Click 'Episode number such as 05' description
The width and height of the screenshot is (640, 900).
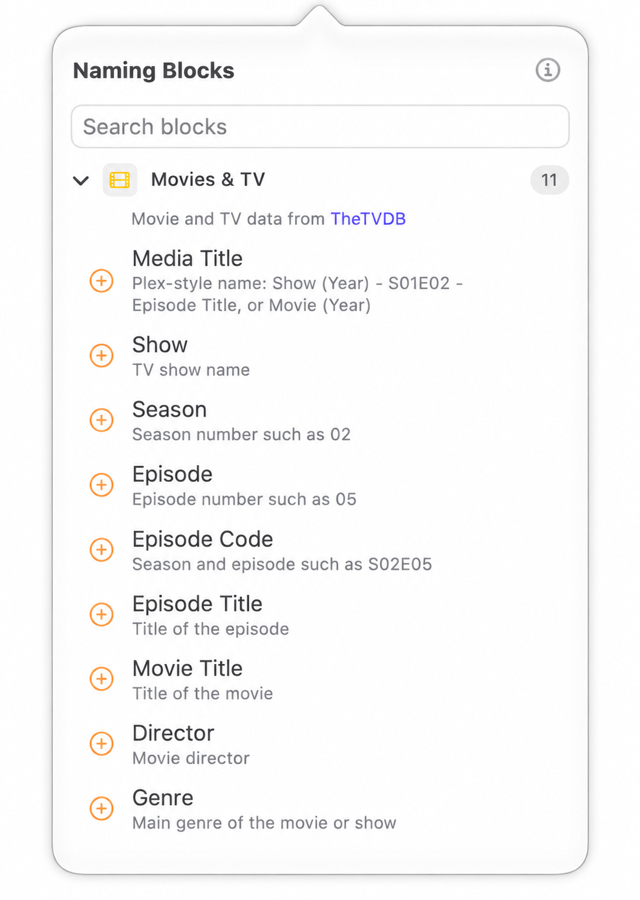click(x=244, y=499)
